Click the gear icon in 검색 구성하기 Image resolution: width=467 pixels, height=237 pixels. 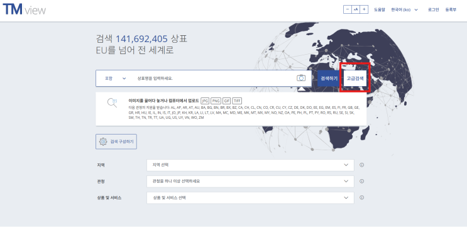tap(103, 141)
